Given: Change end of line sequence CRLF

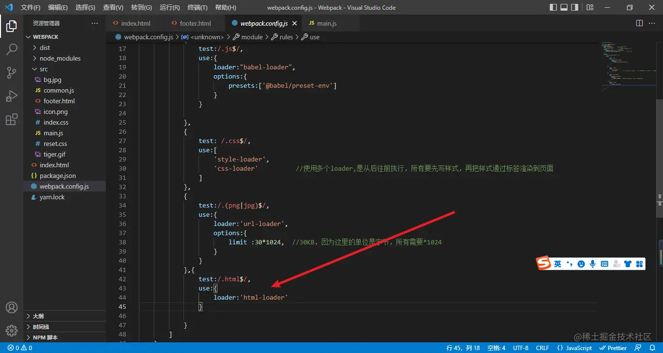Looking at the screenshot, I should point(543,348).
